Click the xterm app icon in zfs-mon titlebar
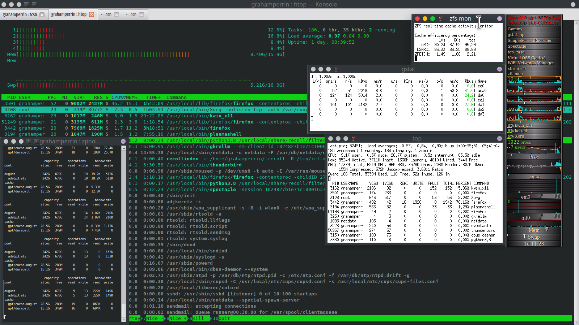Screen dimensions: 579x325 tap(440, 18)
